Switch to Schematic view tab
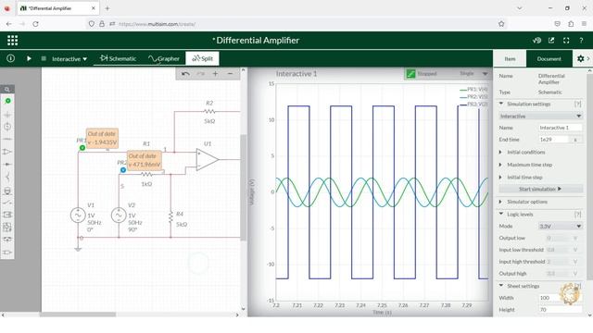 (x=118, y=58)
